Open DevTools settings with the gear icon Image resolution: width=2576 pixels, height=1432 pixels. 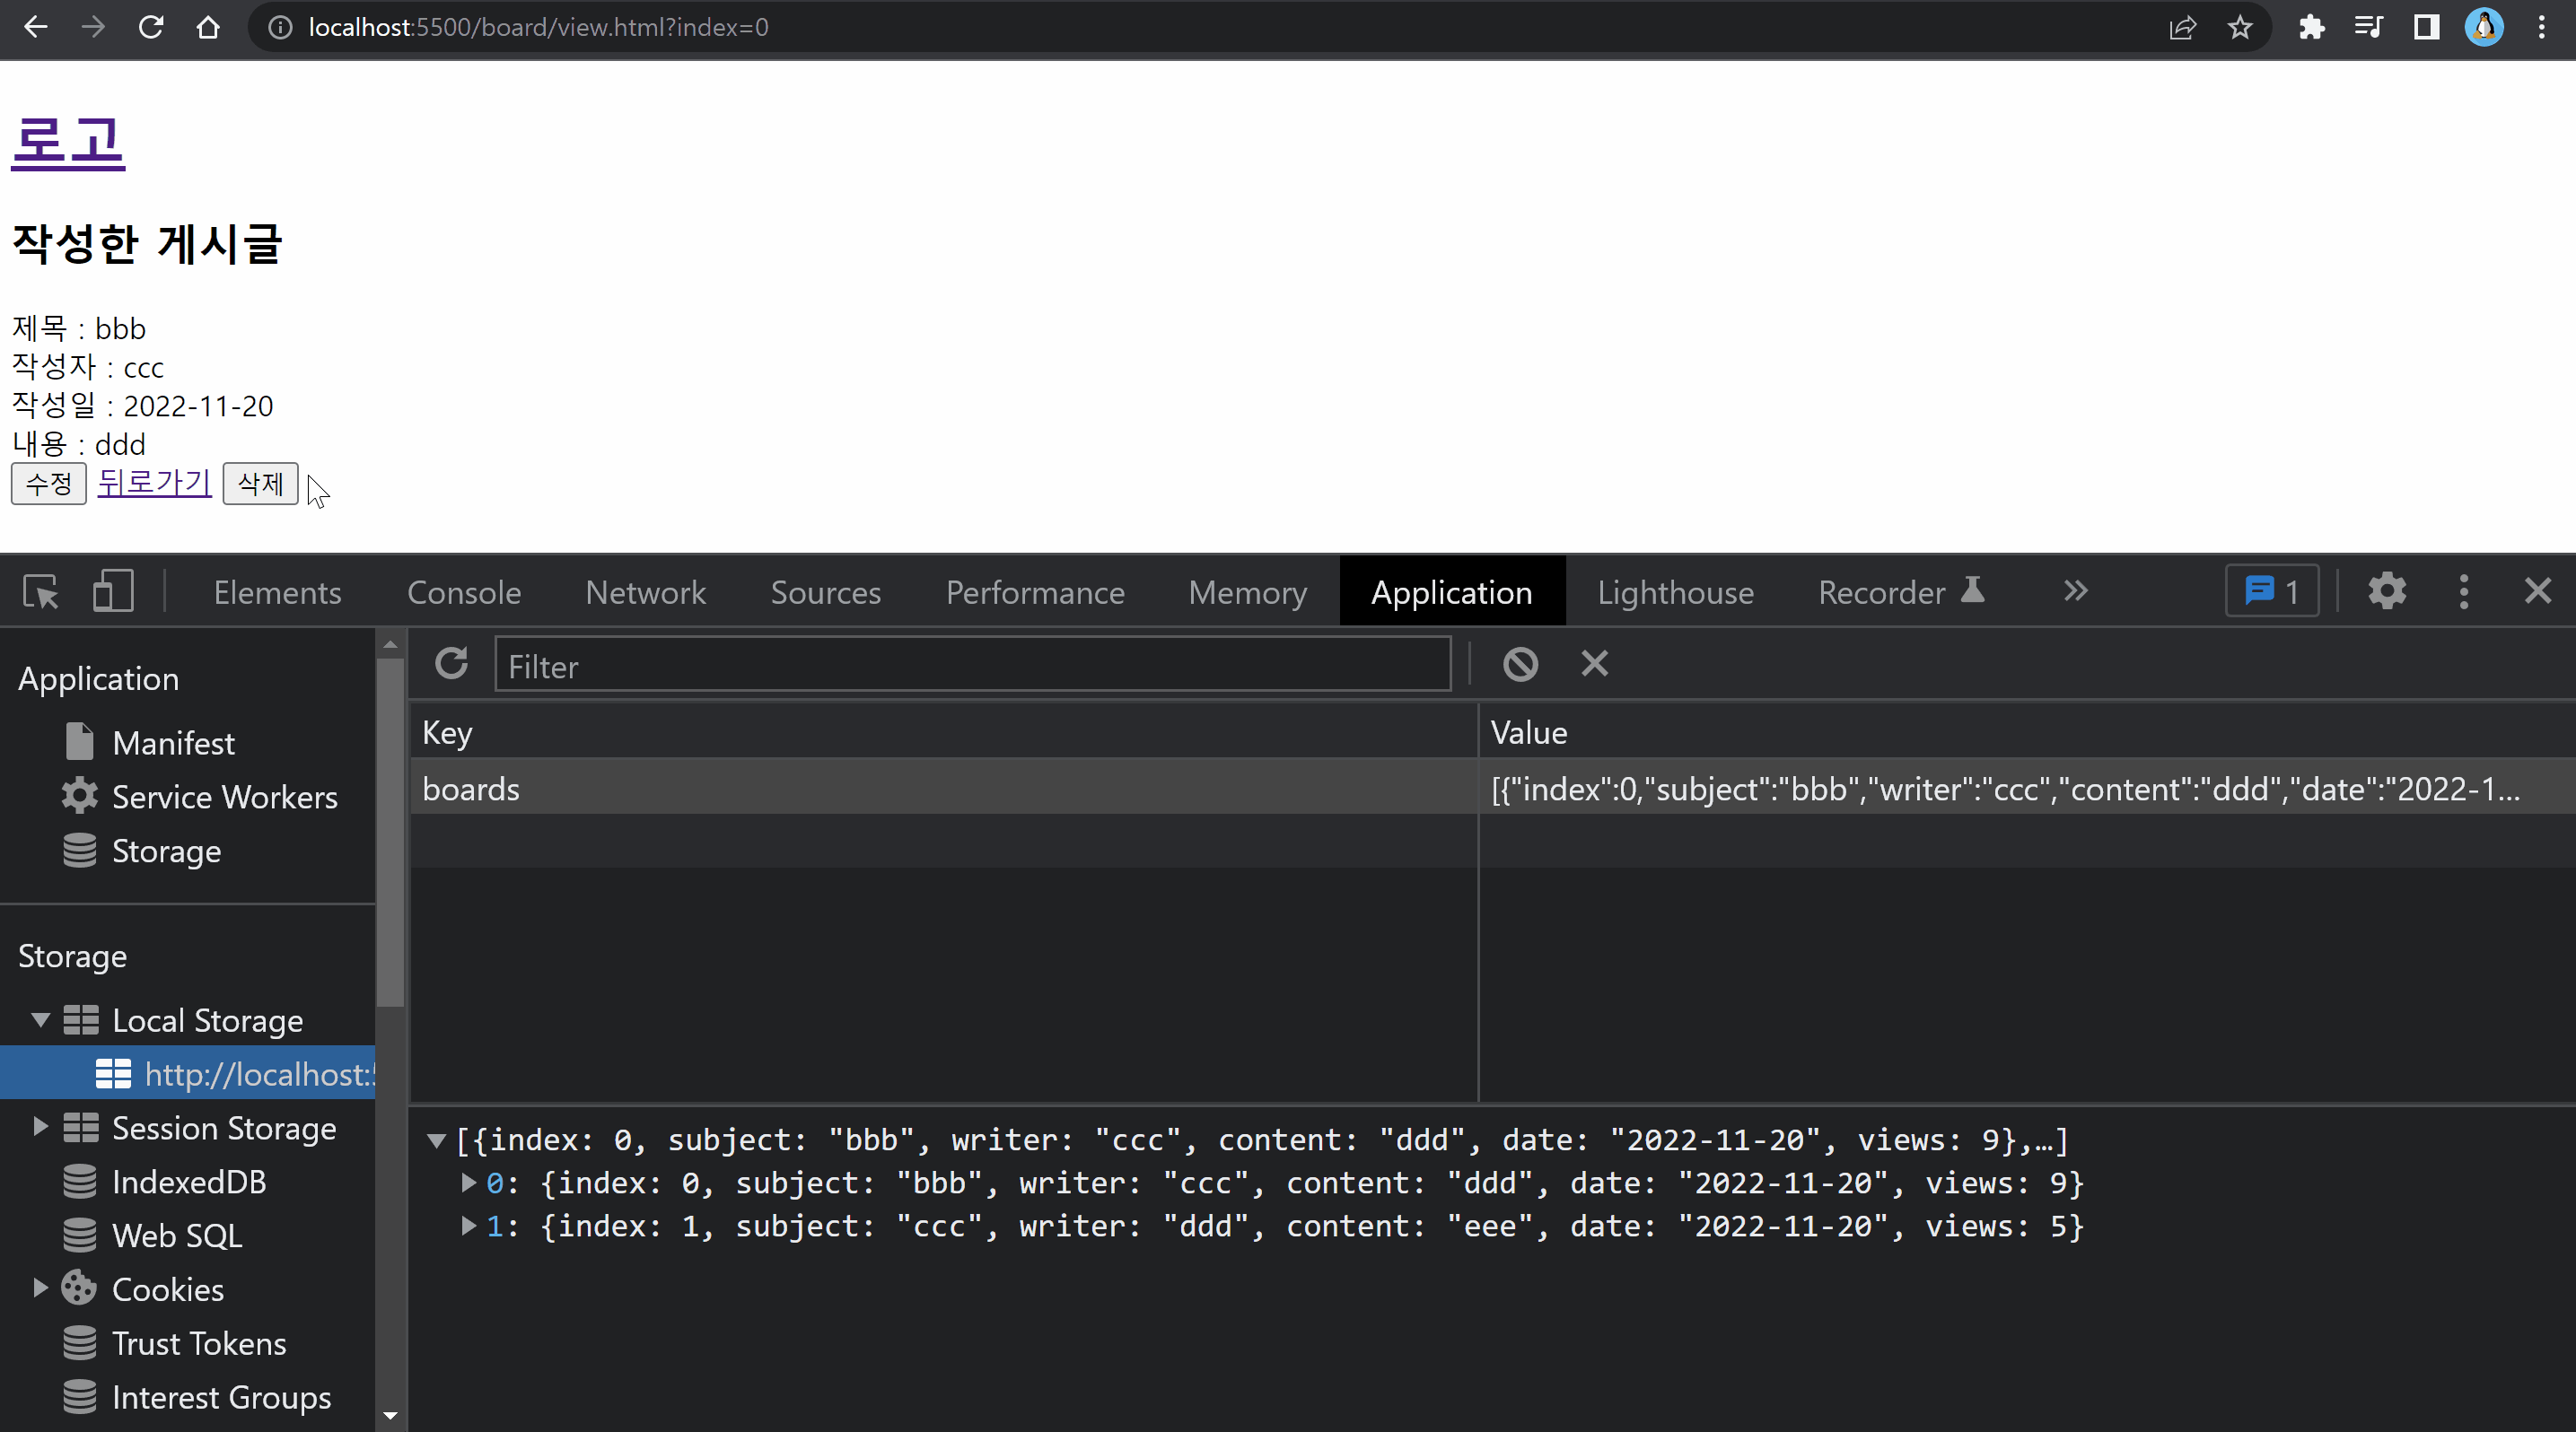click(2387, 591)
